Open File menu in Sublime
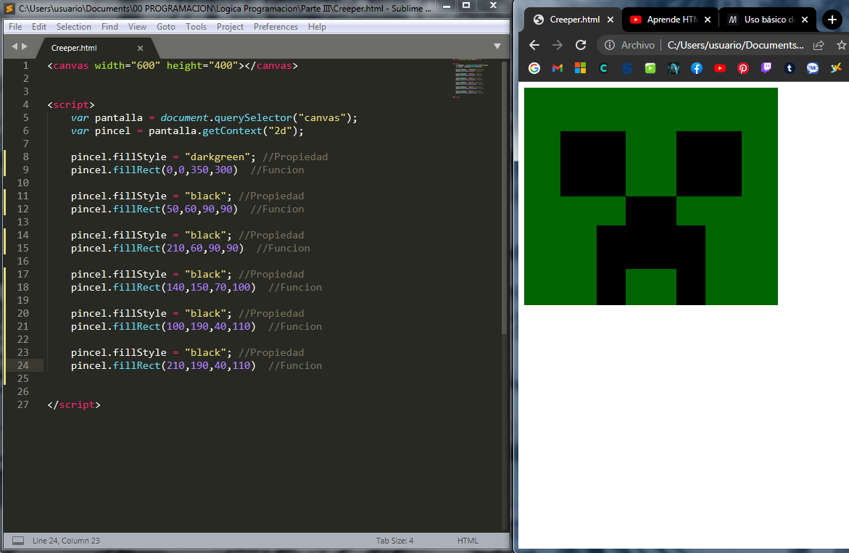The height and width of the screenshot is (553, 849). pyautogui.click(x=15, y=27)
